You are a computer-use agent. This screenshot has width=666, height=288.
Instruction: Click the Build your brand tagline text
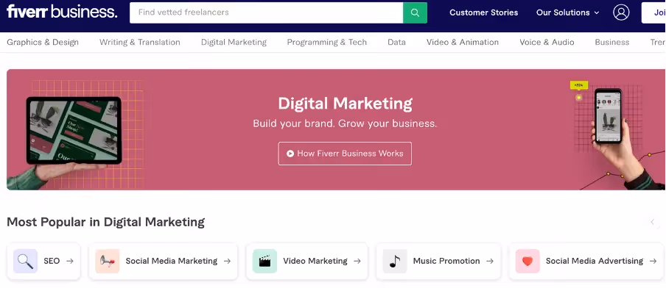pyautogui.click(x=345, y=123)
